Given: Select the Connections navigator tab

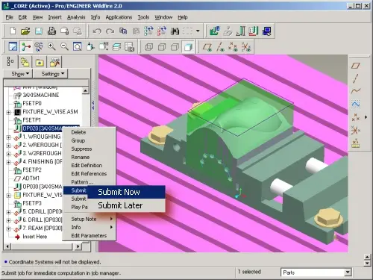Looking at the screenshot, I should 54,62.
